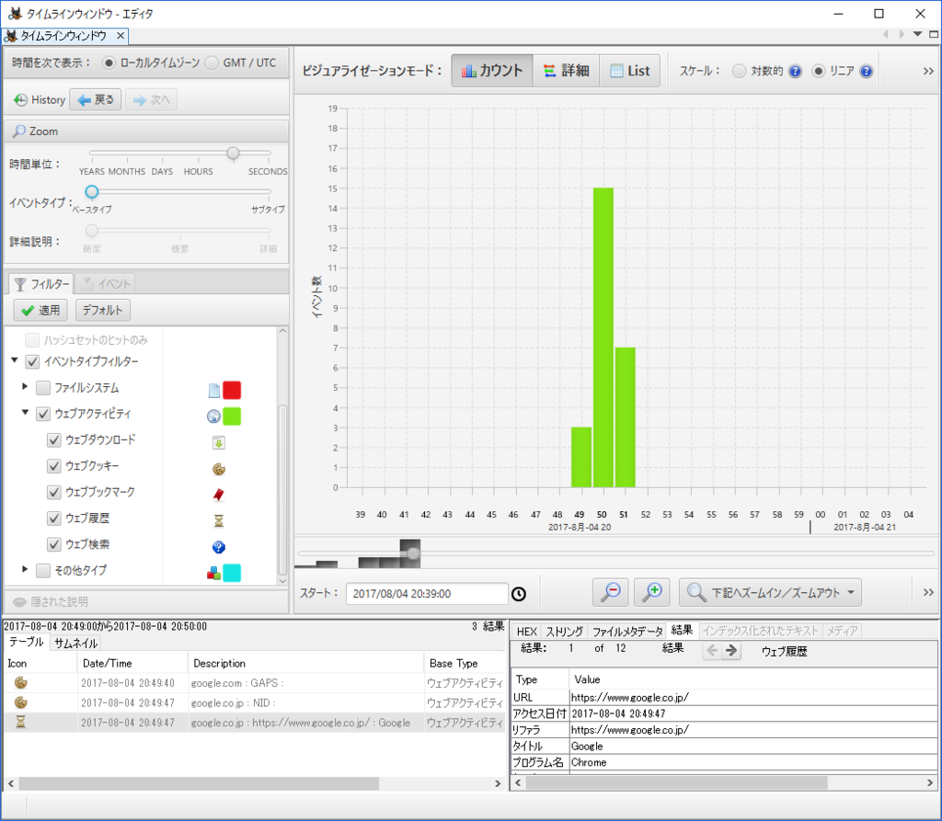Screen dimensions: 942x821
Task: Click the cyan other types color swatch
Action: [x=232, y=573]
